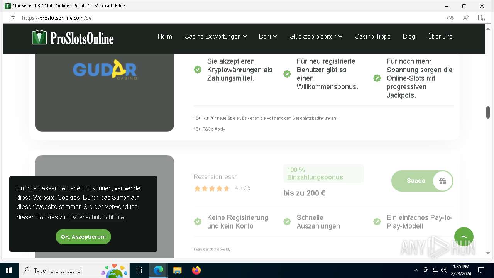
Task: Expand the Casino-Bewertungen dropdown
Action: [215, 36]
